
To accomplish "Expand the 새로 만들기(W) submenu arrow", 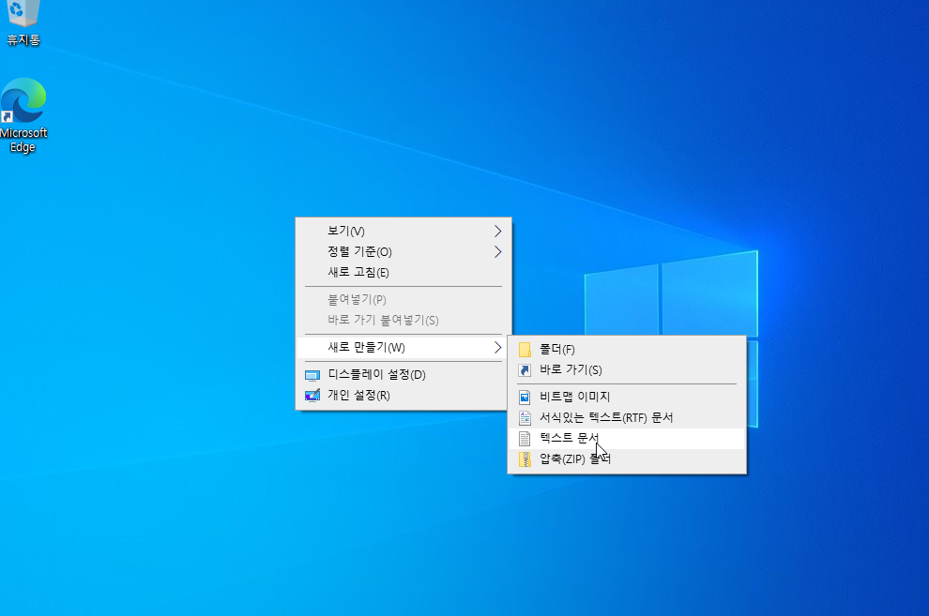I will point(497,348).
